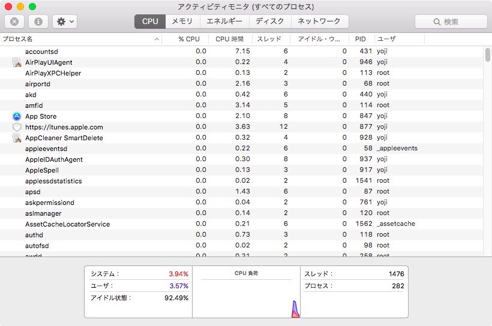Click CPU time value 3.63
The image size is (492, 326).
(x=242, y=126)
